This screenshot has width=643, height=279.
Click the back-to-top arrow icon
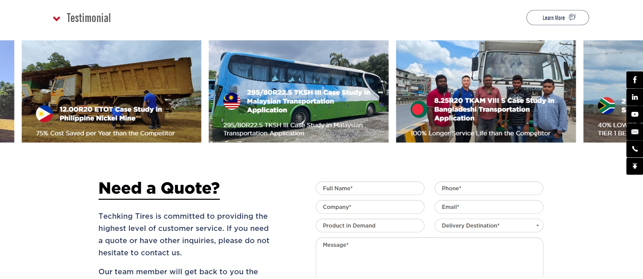(x=635, y=166)
